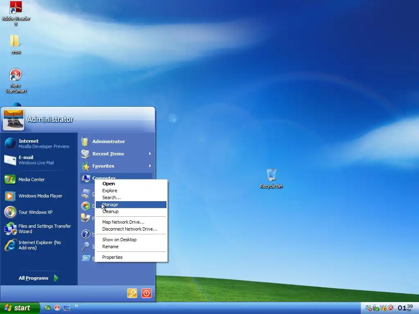Click the Computer monitor icon in Start menu
The width and height of the screenshot is (419, 314).
pyautogui.click(x=86, y=178)
